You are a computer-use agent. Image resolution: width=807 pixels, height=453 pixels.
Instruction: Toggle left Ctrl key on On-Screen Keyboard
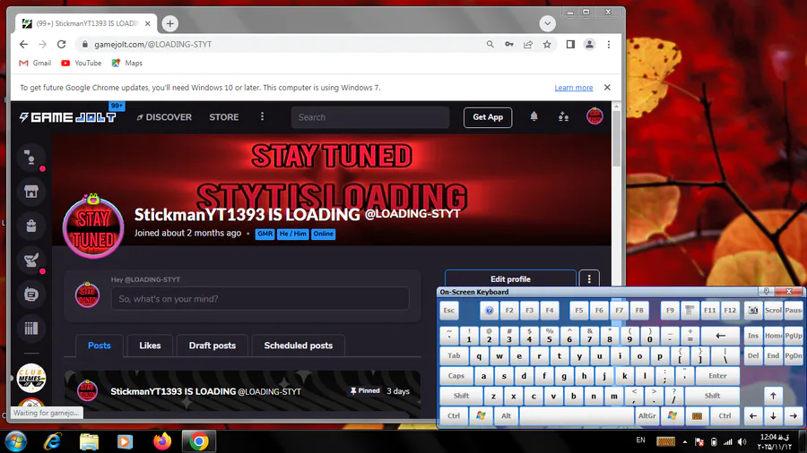coord(454,415)
